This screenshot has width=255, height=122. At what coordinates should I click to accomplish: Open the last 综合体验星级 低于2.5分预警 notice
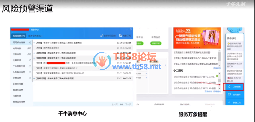tap(195, 89)
